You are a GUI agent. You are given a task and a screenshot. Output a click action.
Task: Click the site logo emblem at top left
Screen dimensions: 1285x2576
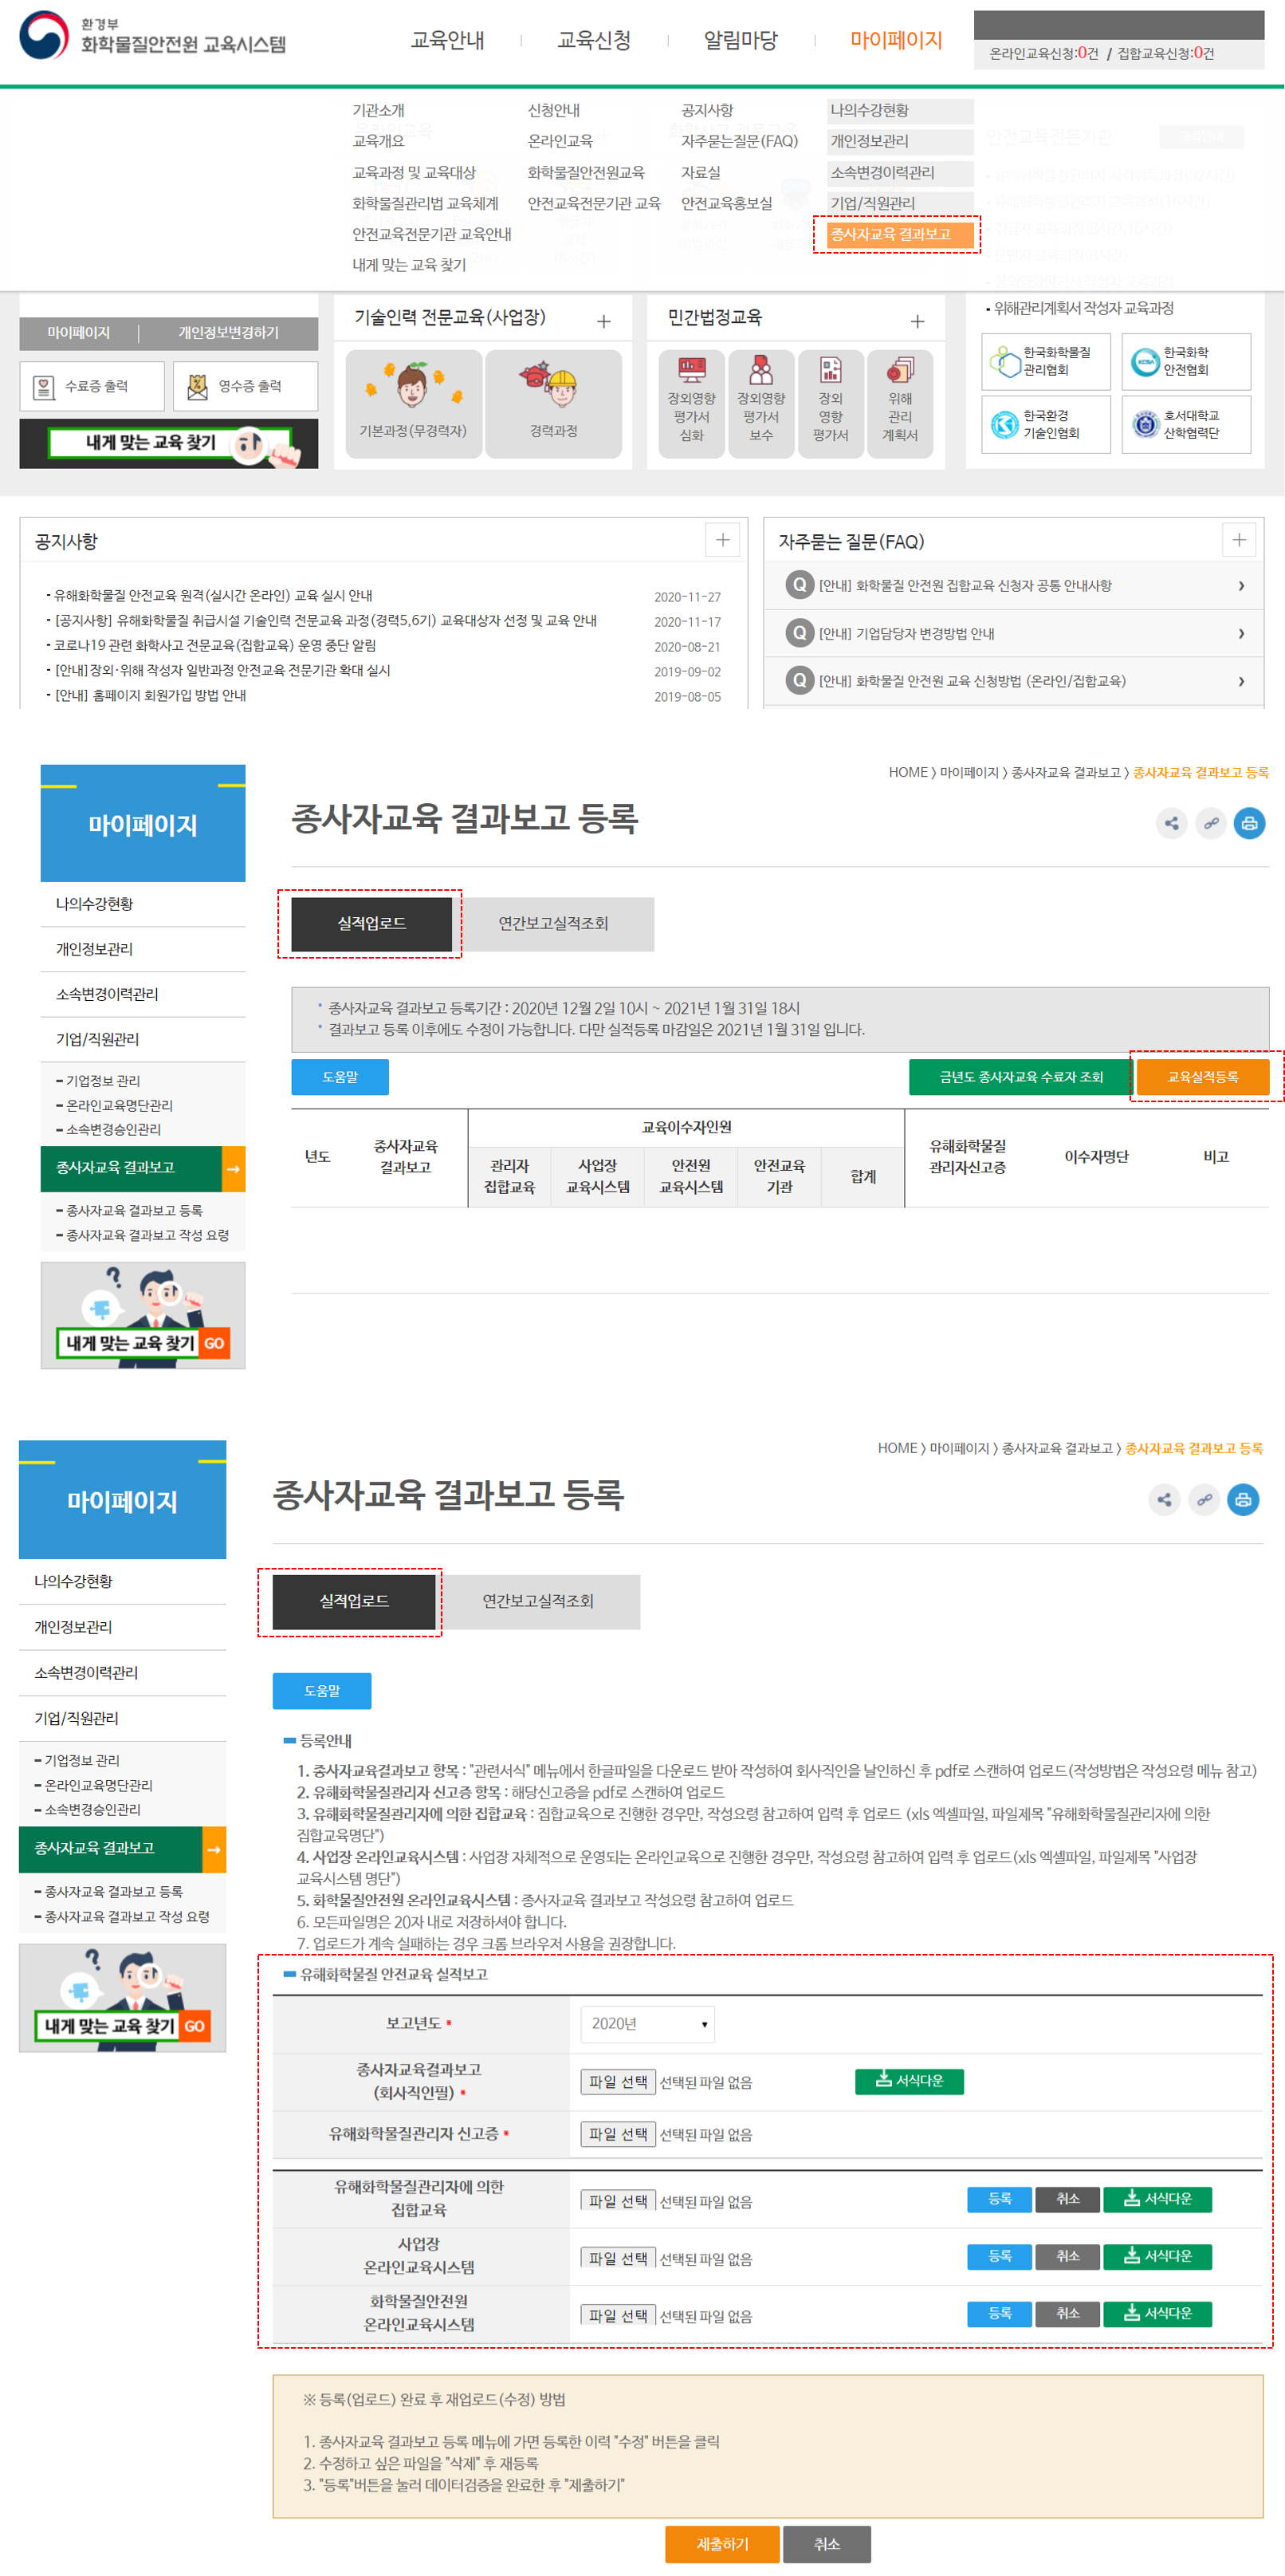pos(44,36)
